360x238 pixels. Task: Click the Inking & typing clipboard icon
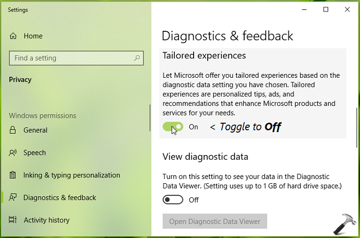tap(13, 175)
